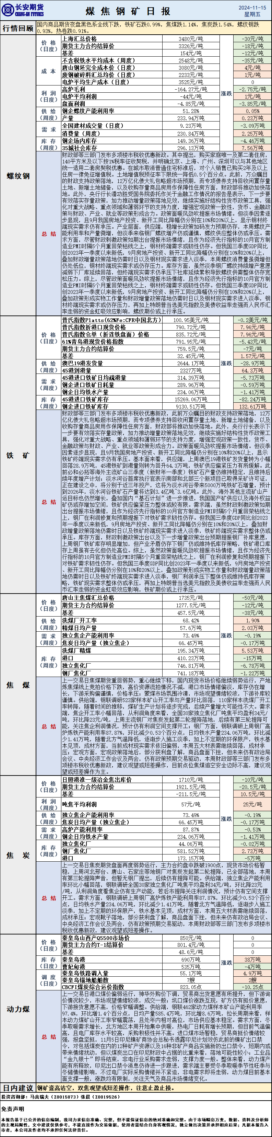This screenshot has height=1137, width=272.
Task: Click the date 2024-11-15 in the header
Action: (x=252, y=8)
